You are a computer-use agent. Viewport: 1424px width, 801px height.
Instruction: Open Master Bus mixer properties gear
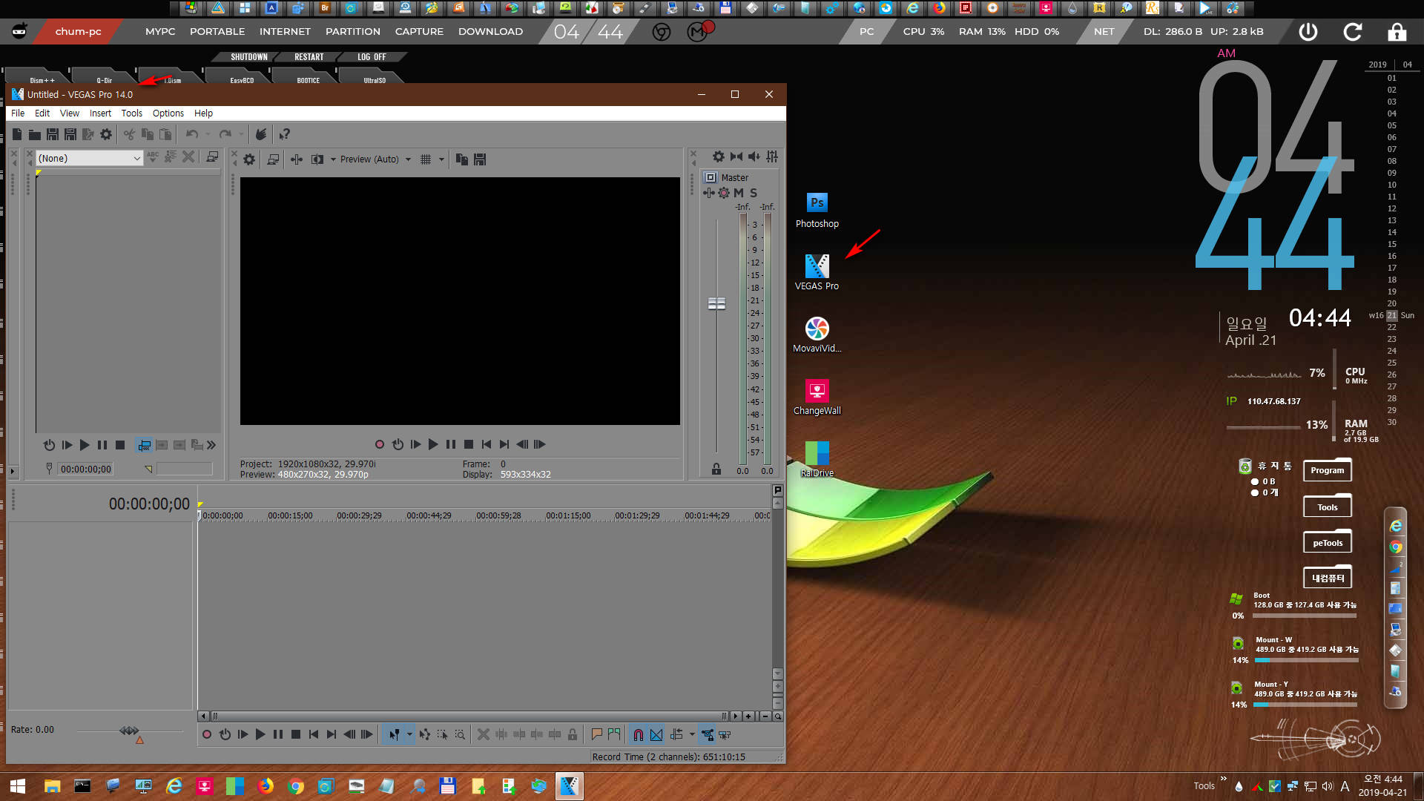coord(718,156)
